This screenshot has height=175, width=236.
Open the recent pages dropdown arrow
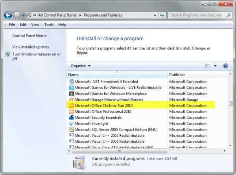(x=23, y=15)
